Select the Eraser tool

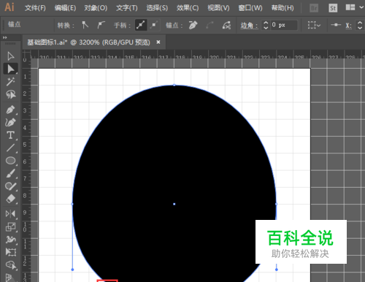(10, 199)
